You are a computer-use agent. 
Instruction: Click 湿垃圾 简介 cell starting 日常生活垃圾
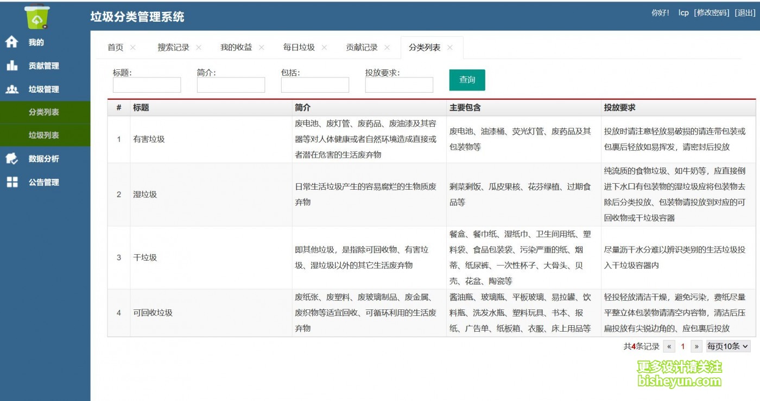[369, 195]
